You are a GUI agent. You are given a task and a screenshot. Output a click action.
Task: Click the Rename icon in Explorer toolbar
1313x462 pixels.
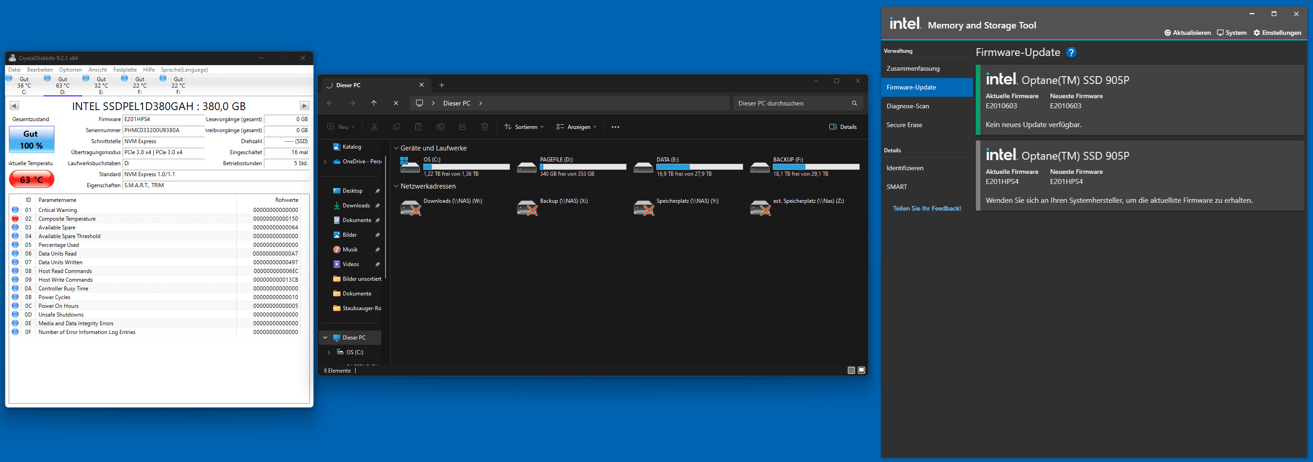point(441,127)
